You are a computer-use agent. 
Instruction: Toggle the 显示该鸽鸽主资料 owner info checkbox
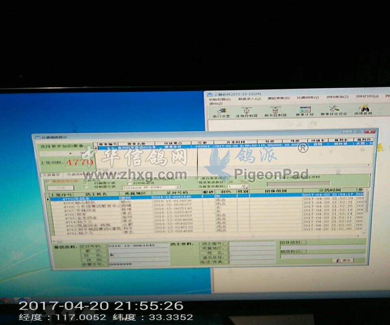point(277,177)
